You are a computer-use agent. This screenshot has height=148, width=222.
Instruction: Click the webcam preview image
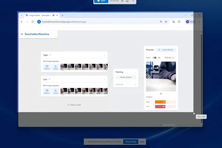(x=161, y=77)
